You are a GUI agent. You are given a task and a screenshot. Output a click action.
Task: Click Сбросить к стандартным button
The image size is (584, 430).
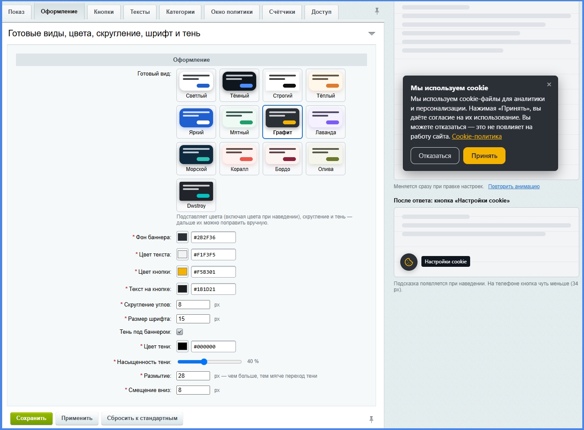pyautogui.click(x=142, y=418)
